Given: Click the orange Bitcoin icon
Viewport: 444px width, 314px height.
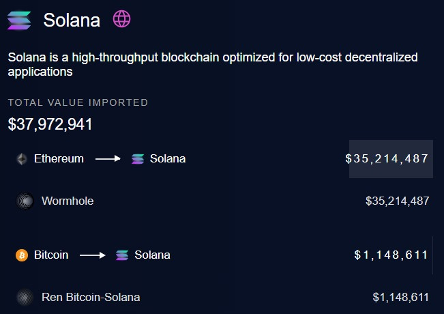Looking at the screenshot, I should (22, 255).
